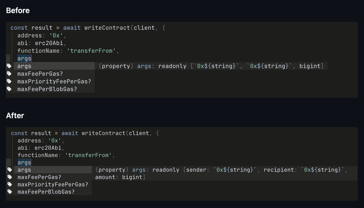This screenshot has width=364, height=208.
Task: Click 'await' keyword in the After code
Action: pos(70,133)
